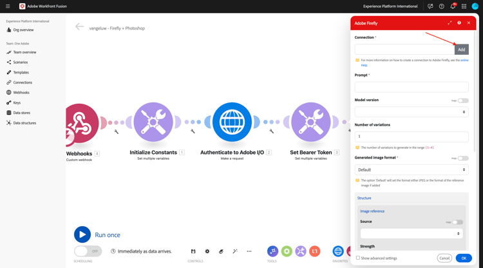This screenshot has width=483, height=268.
Task: Click Add connection button
Action: [462, 50]
